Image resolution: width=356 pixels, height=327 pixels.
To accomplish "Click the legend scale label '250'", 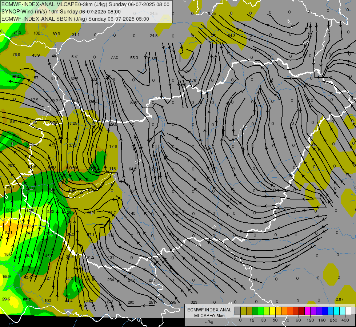I will [333, 320].
